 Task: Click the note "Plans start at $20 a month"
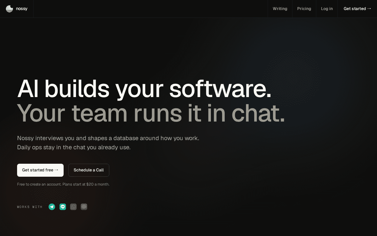coord(85,184)
